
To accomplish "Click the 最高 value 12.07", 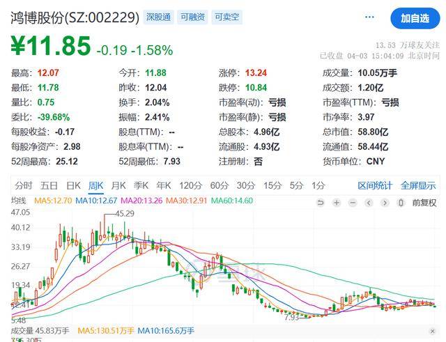I will tap(48, 73).
